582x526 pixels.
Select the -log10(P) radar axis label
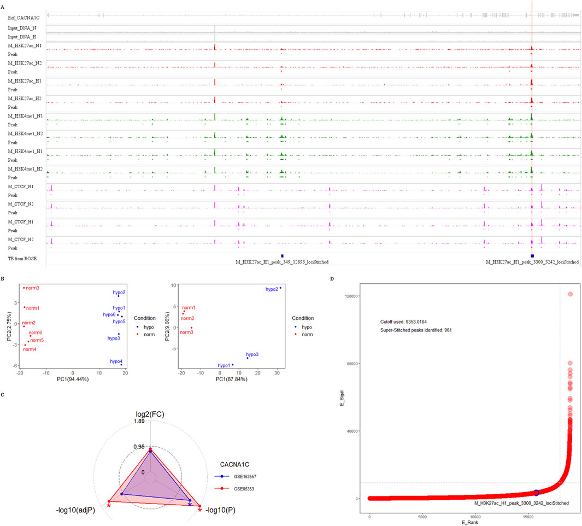220,510
